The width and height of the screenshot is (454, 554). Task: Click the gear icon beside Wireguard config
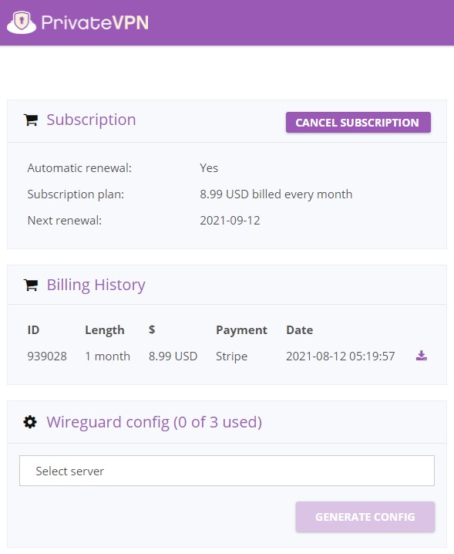point(30,422)
